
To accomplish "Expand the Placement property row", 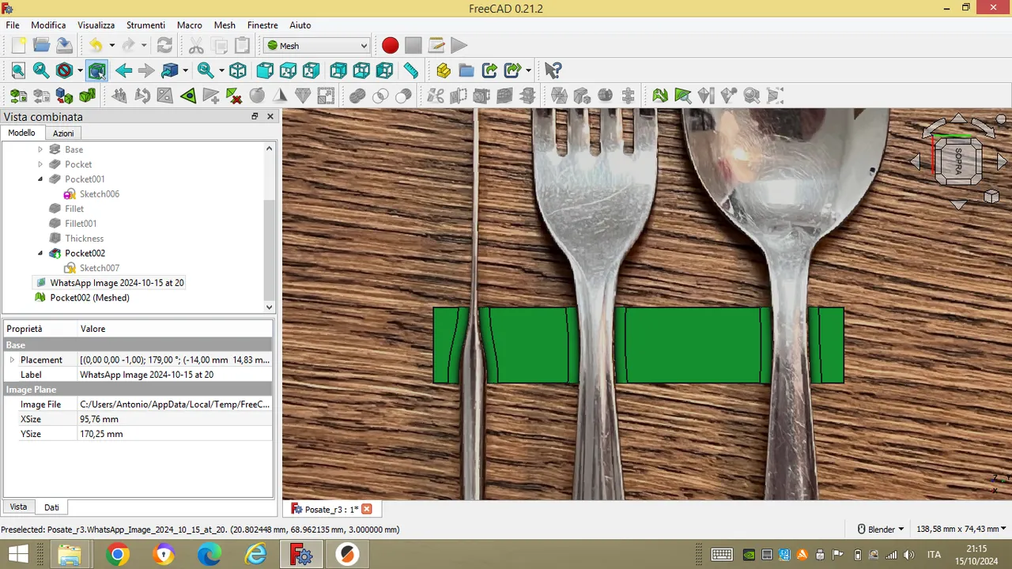I will click(x=12, y=360).
